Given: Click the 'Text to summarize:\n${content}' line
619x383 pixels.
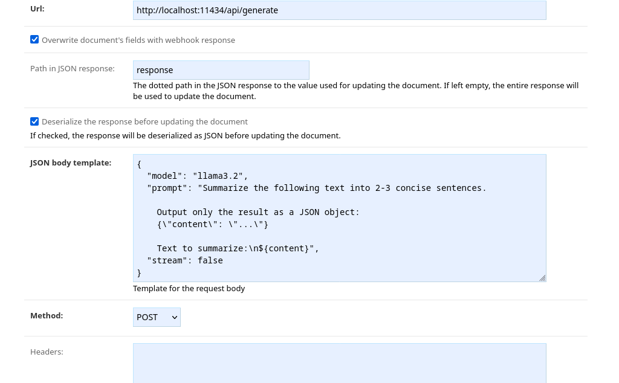Looking at the screenshot, I should 238,248.
